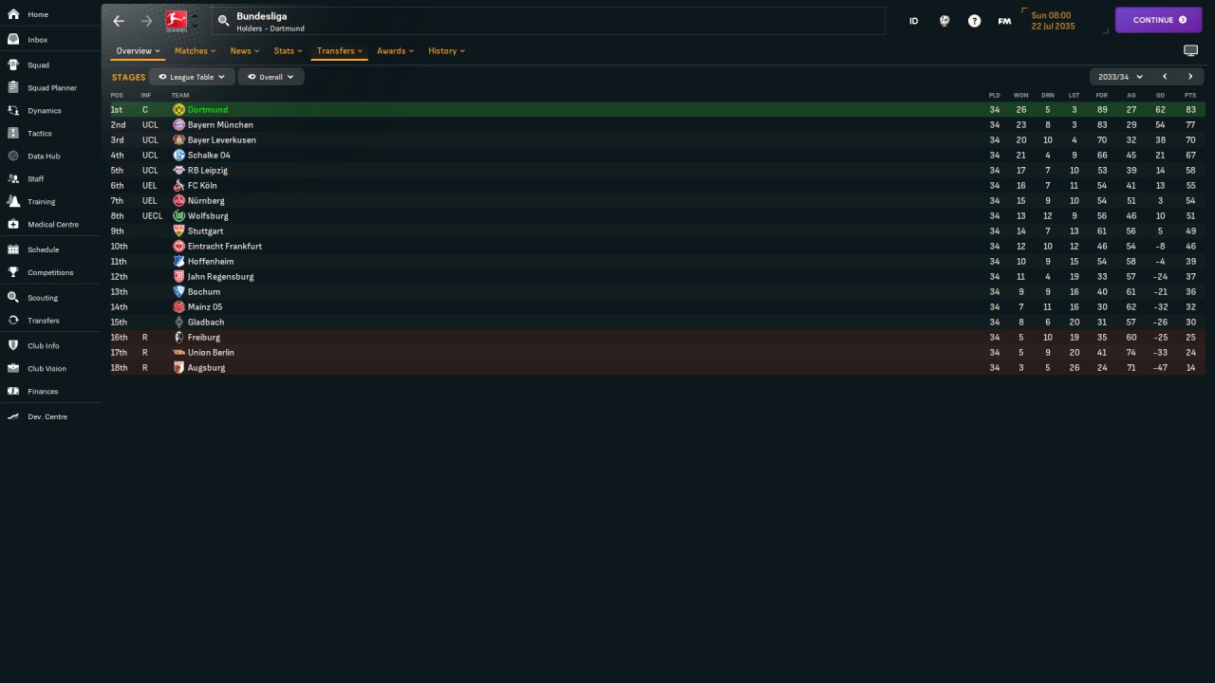Screen dimensions: 1215x683
Task: Open Squad Planner in the sidebar
Action: click(52, 88)
